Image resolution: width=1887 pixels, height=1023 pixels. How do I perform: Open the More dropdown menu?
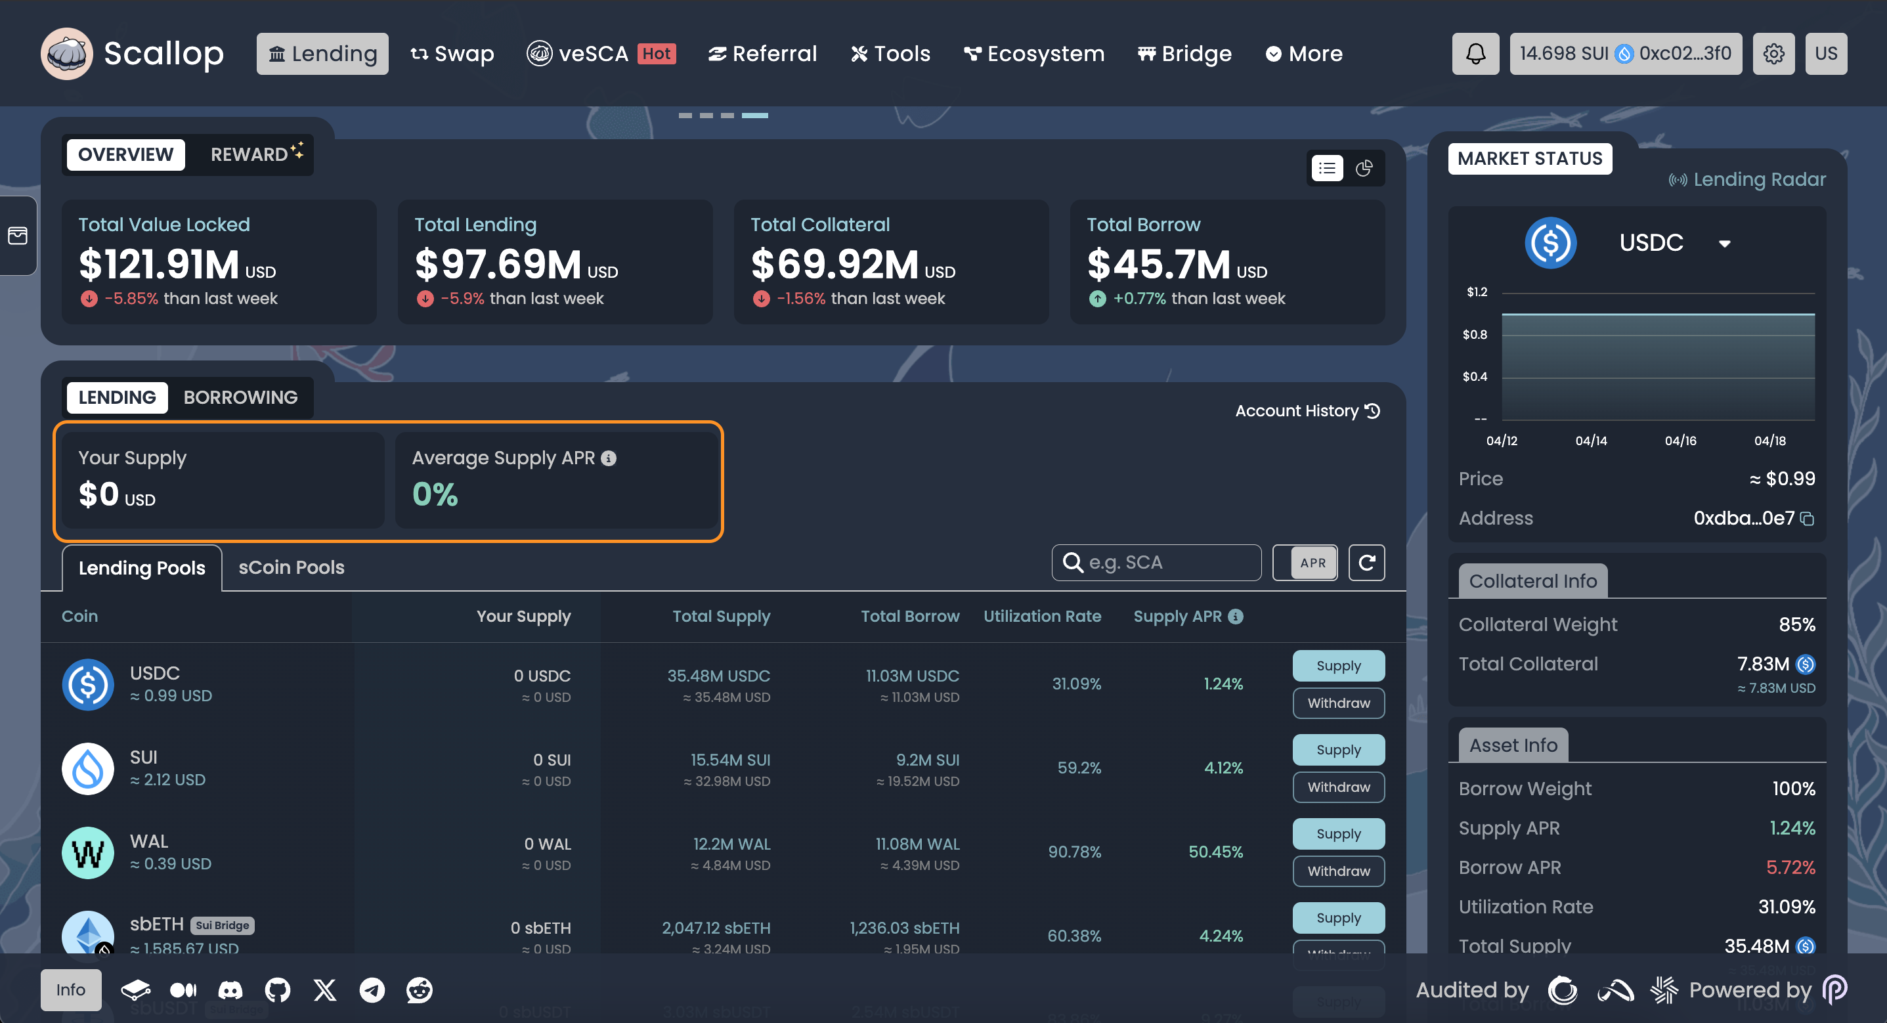(x=1304, y=53)
